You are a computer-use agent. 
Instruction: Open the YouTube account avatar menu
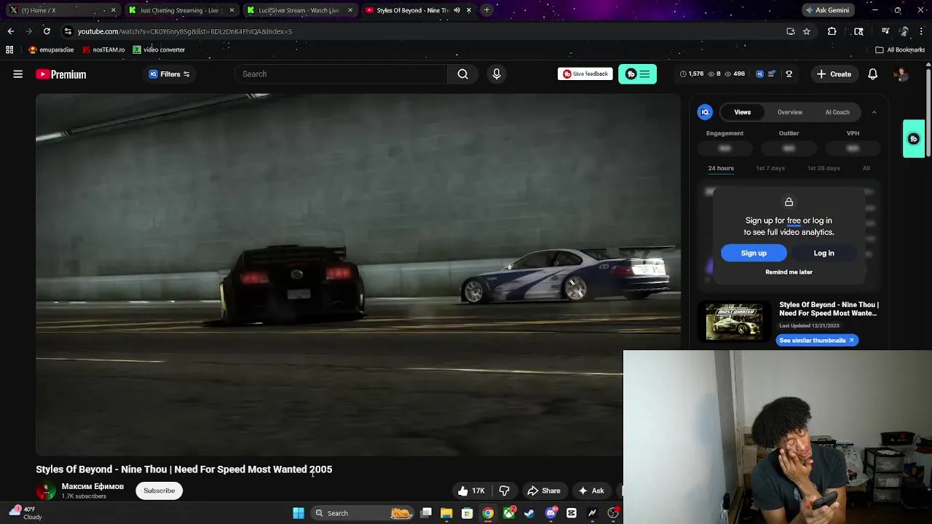[901, 74]
